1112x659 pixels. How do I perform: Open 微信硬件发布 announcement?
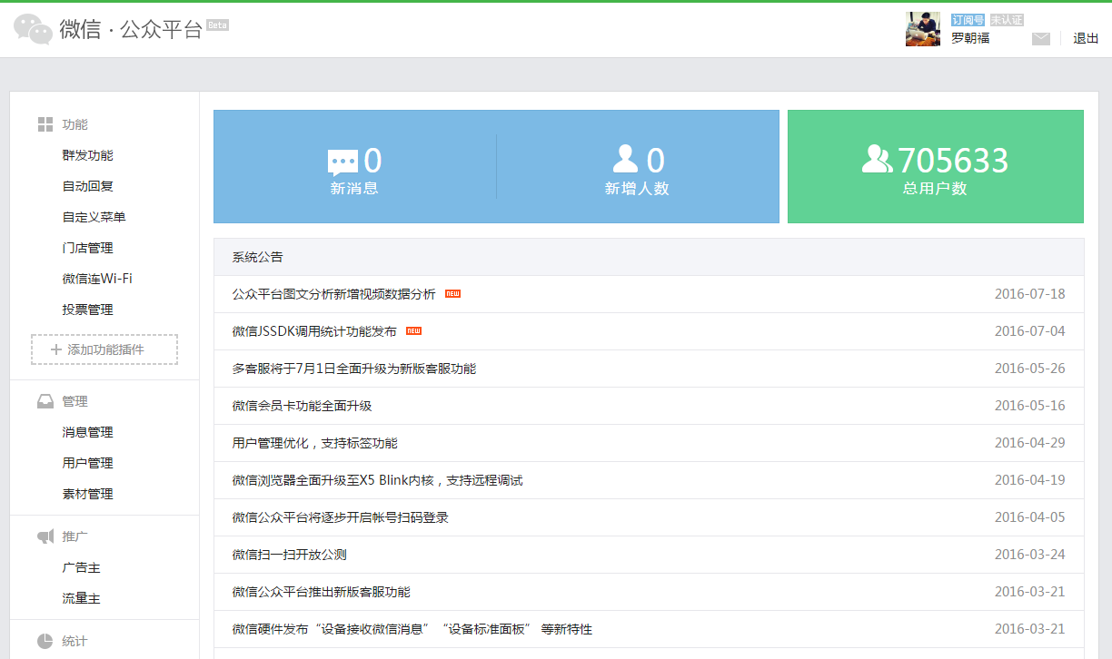pos(412,629)
